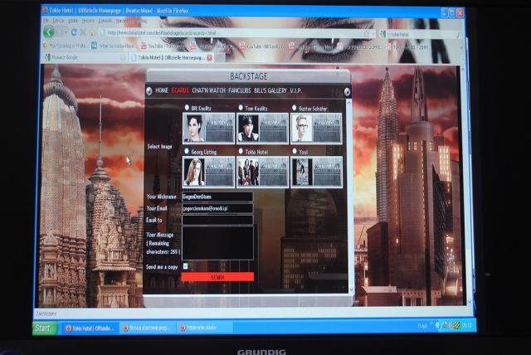The image size is (531, 355).
Task: Open the Widok menu
Action: click(73, 21)
